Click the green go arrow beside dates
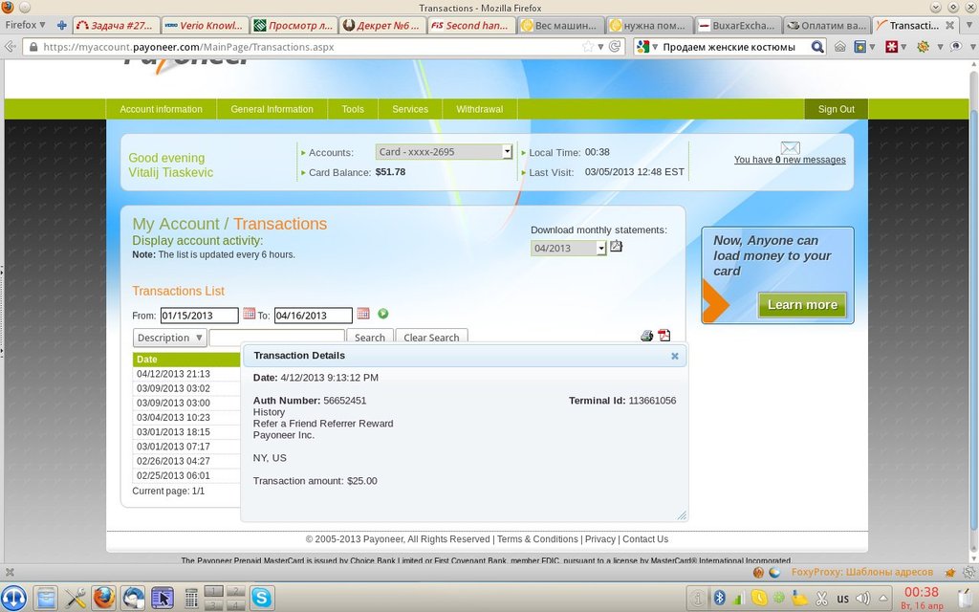Image resolution: width=979 pixels, height=612 pixels. (x=383, y=314)
